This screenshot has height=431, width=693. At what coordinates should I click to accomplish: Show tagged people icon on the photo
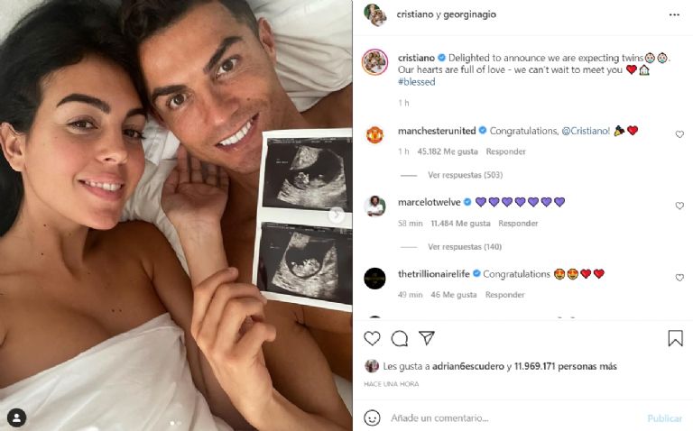16,417
